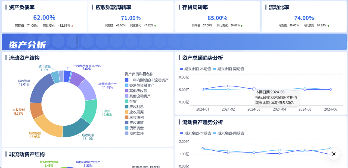Click 应收股利 8.22% slice label
Viewport: 348px width, 168px height.
18,112
